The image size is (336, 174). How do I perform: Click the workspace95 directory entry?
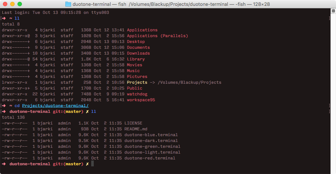coord(141,100)
